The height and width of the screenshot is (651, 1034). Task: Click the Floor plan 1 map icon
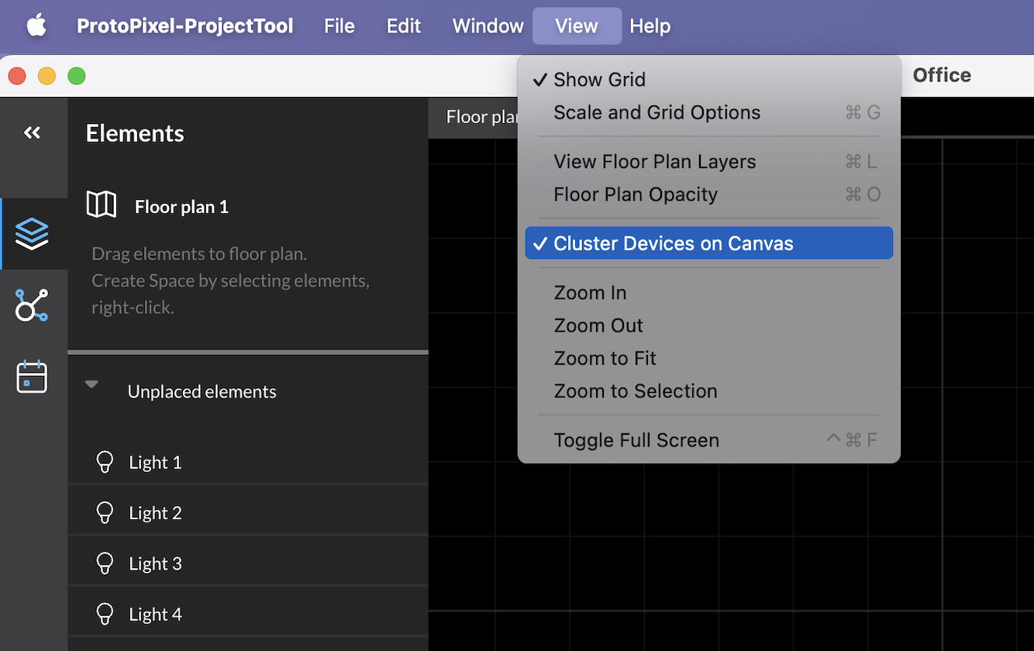(x=102, y=205)
